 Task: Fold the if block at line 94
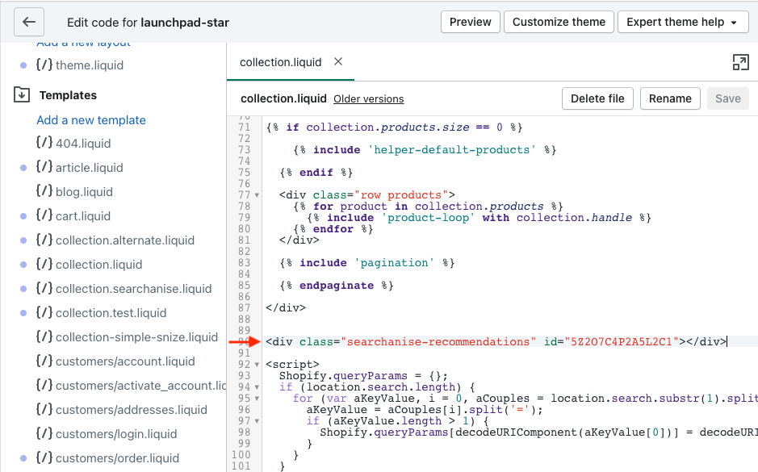tap(257, 387)
